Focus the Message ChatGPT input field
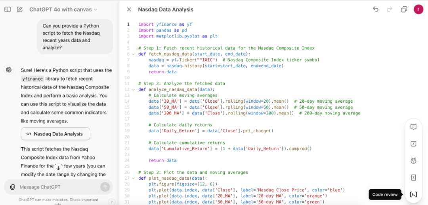 58,187
